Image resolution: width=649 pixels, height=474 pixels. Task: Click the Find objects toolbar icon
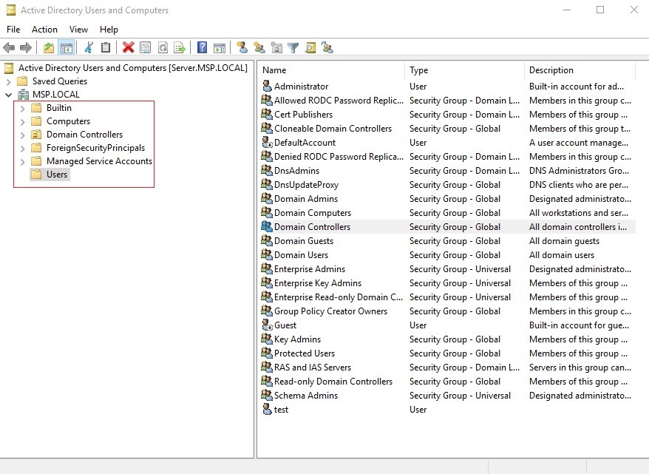[310, 47]
